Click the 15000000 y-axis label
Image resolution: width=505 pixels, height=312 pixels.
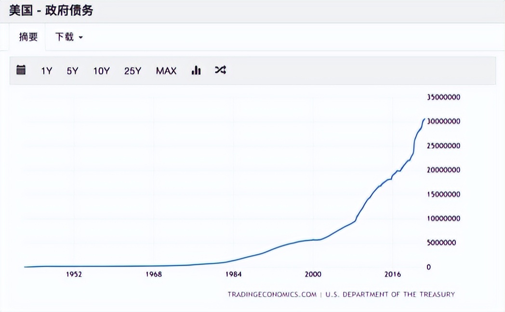point(444,194)
